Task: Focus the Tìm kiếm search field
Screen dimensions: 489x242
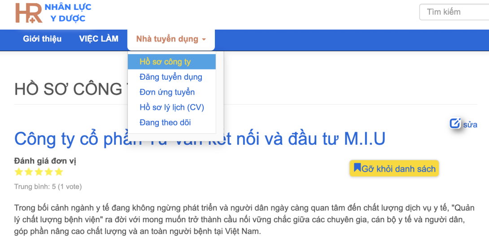Action: tap(453, 12)
